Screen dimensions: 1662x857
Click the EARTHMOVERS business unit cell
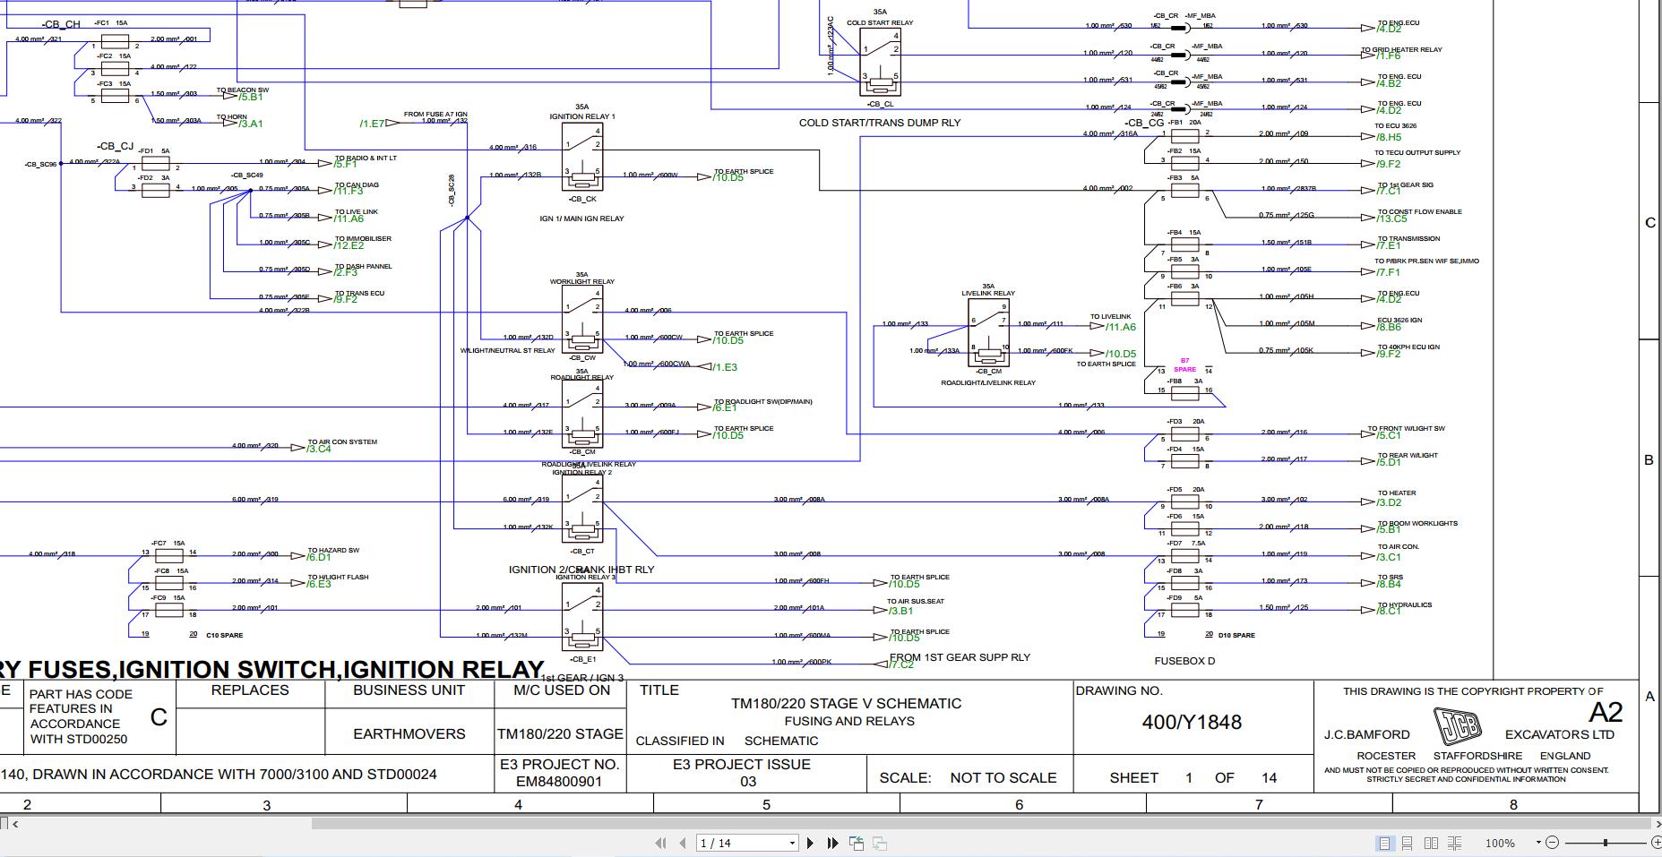tap(409, 734)
